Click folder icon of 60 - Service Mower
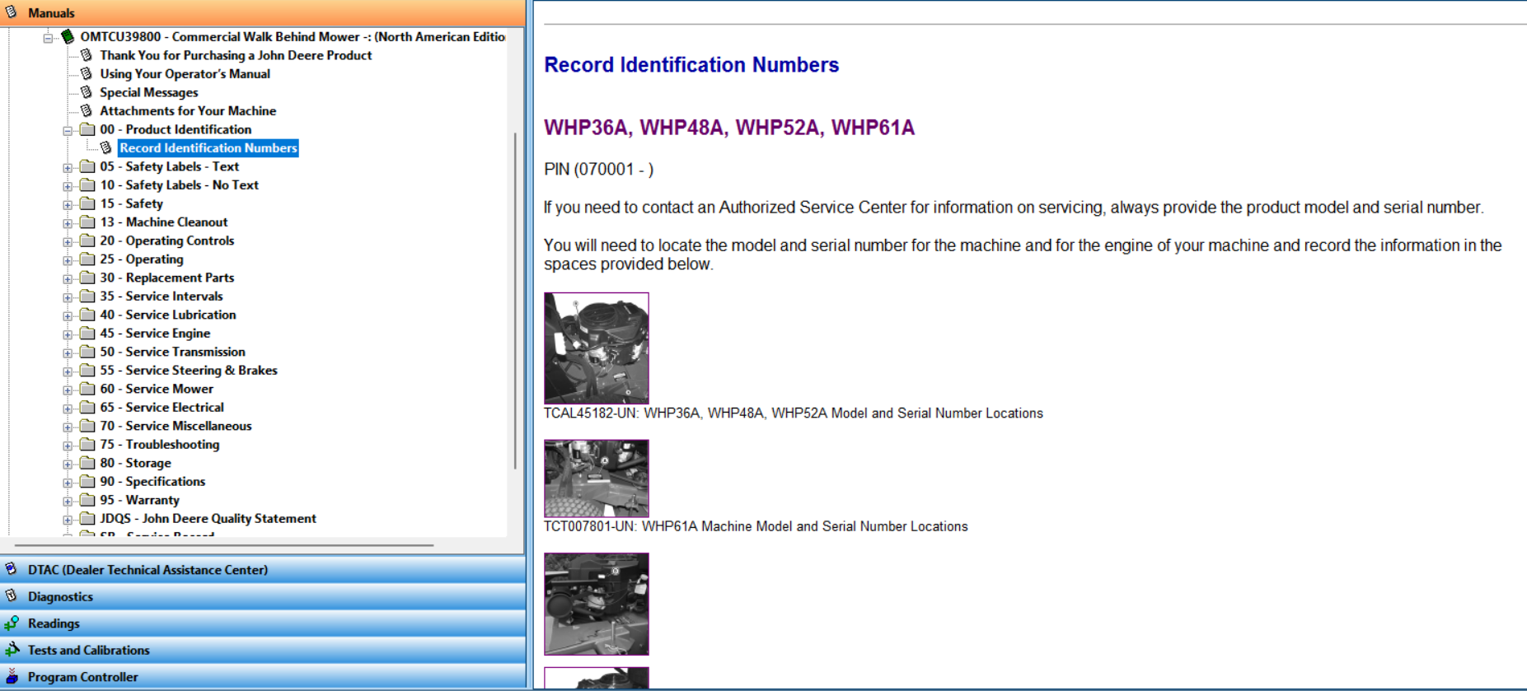The image size is (1527, 691). pyautogui.click(x=87, y=389)
